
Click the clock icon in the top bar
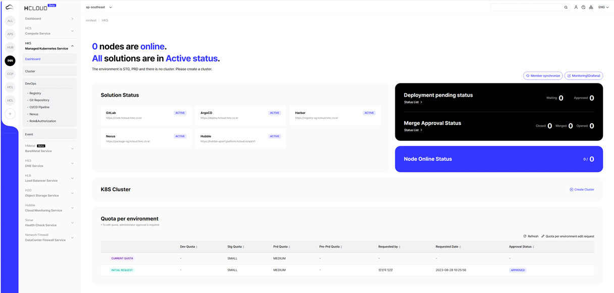coord(583,8)
